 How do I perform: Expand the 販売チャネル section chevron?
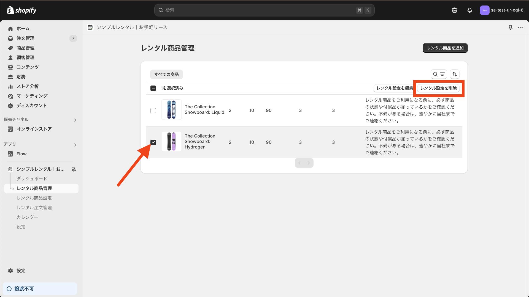[x=75, y=120]
